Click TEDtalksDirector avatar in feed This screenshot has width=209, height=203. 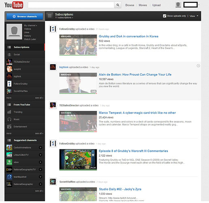53,105
